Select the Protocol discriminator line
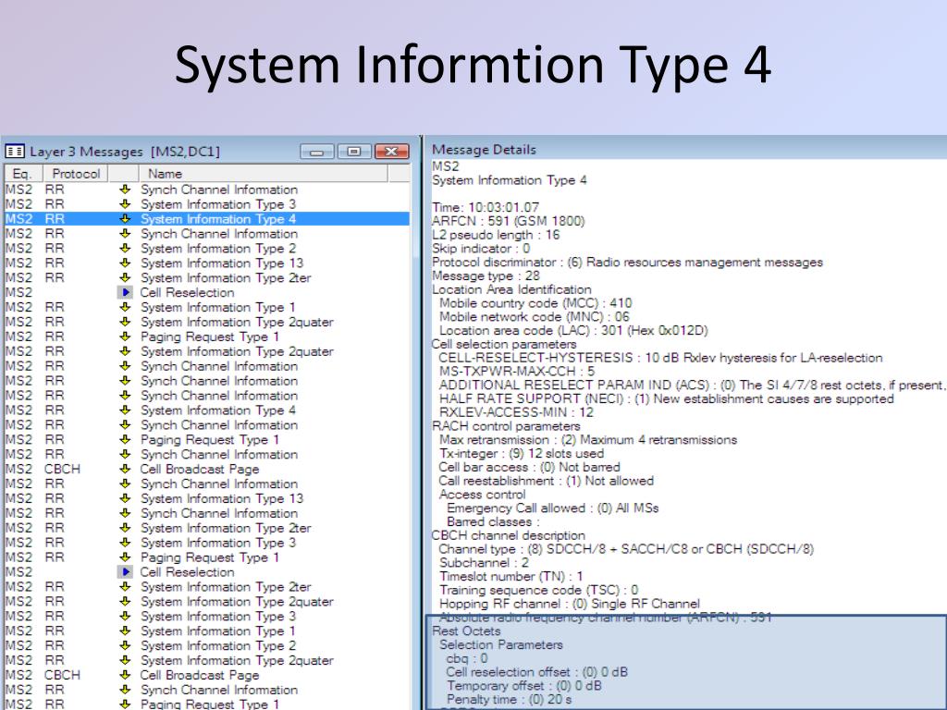 [x=628, y=262]
